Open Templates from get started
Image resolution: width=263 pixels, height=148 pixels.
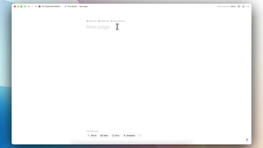pos(129,136)
